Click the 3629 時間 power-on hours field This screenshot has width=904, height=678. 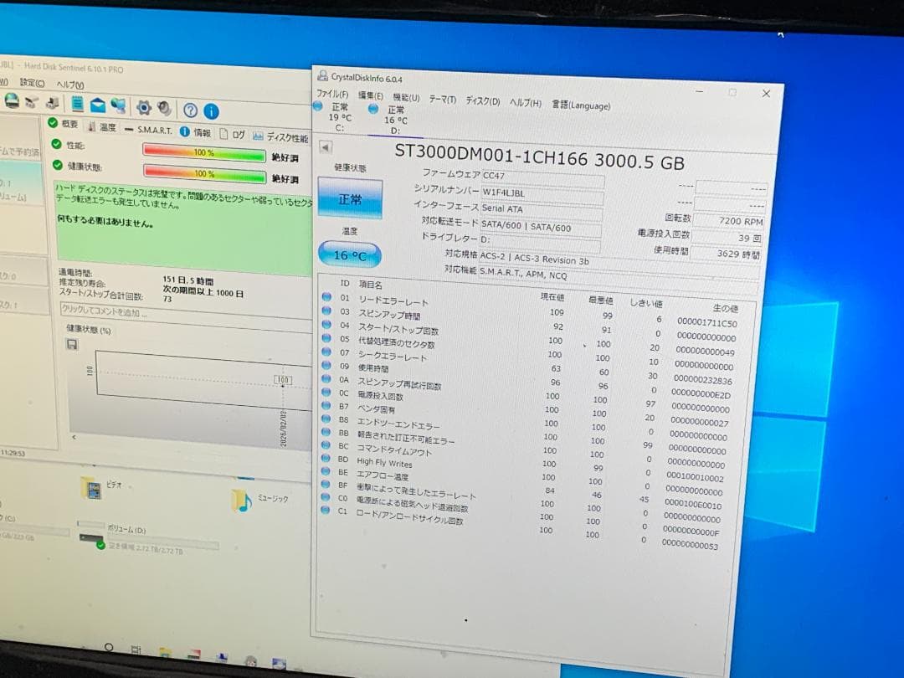click(726, 253)
